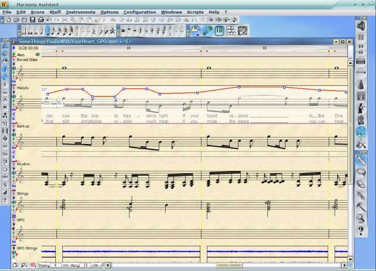Open the virtual keyboard input icon

tap(194, 31)
